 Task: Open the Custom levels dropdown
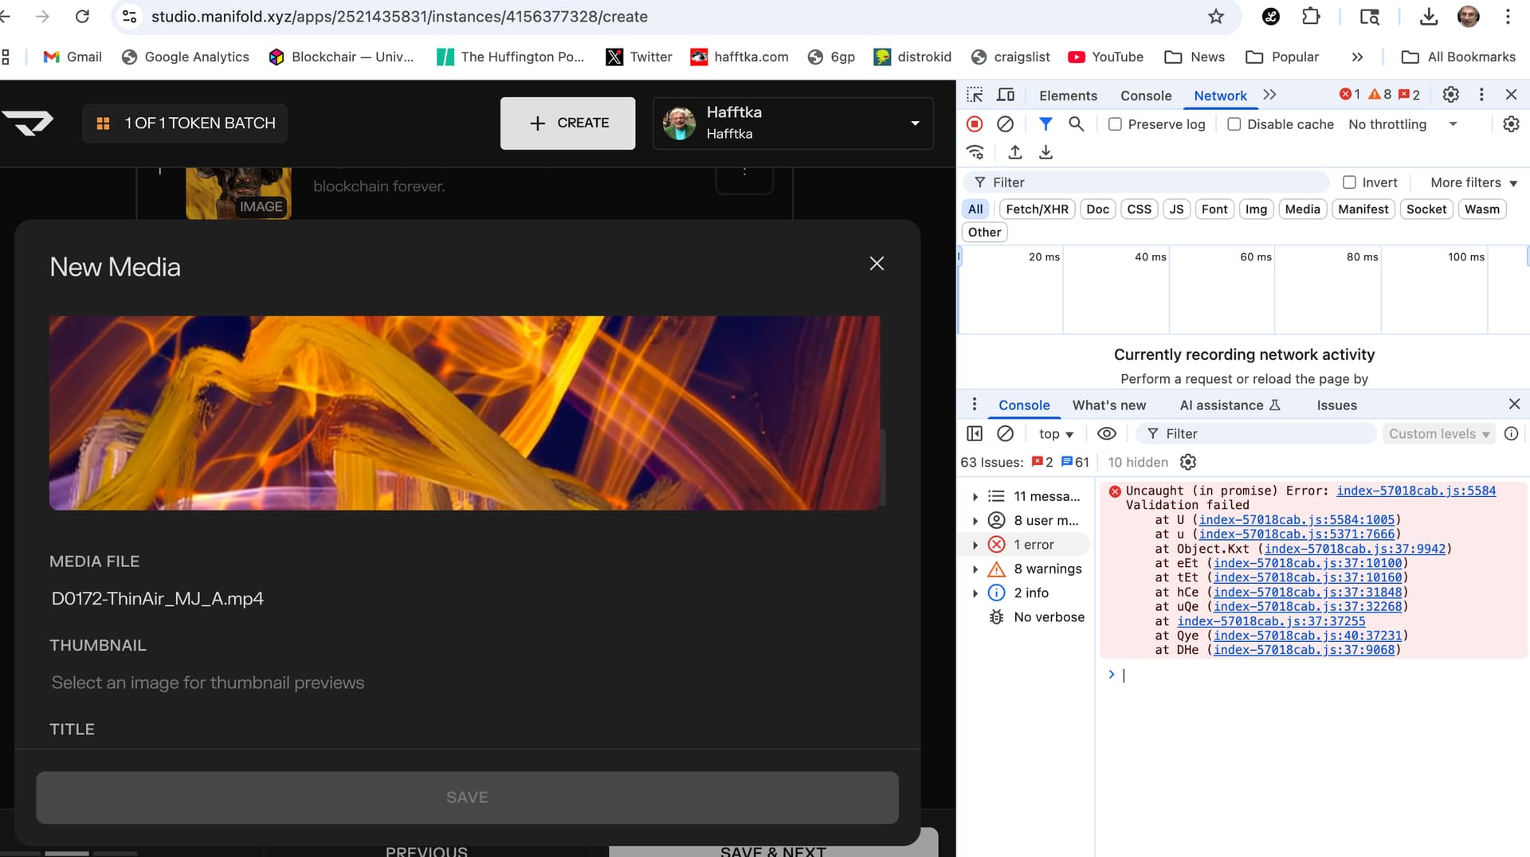[x=1438, y=433]
